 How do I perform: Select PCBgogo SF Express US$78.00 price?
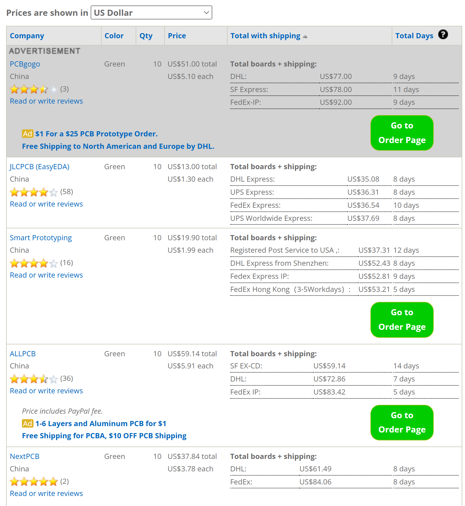336,90
